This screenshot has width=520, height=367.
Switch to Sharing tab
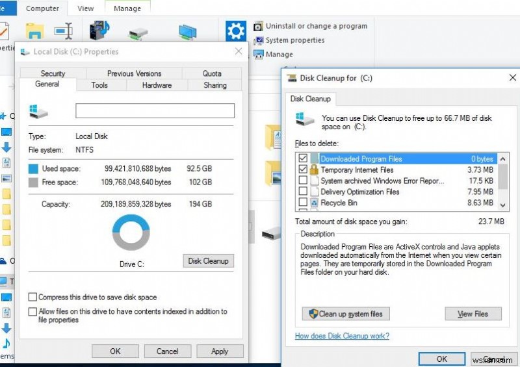click(x=215, y=85)
